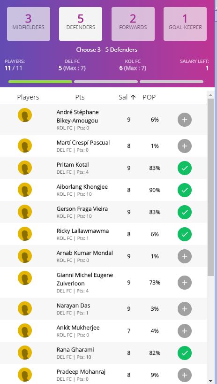Sort list by POP column header
217x384 pixels.
point(149,97)
